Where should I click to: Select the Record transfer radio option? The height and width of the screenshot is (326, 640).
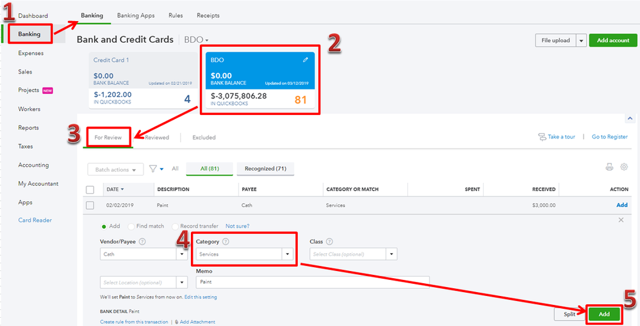tap(175, 226)
